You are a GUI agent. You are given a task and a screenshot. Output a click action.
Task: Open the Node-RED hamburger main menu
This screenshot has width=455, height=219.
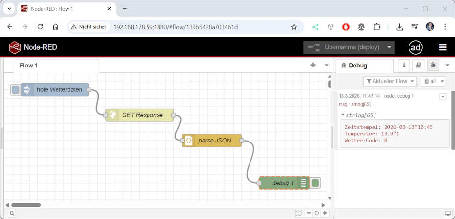tap(443, 47)
